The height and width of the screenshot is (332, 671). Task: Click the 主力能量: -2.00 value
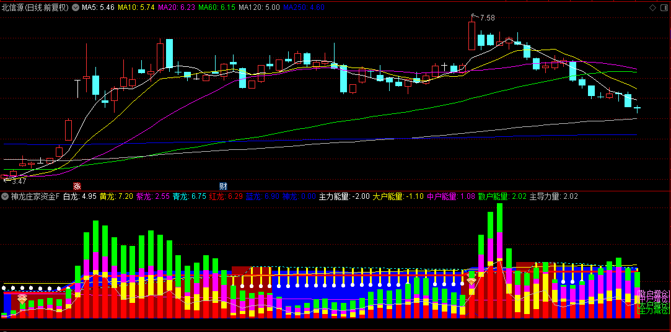pyautogui.click(x=344, y=197)
